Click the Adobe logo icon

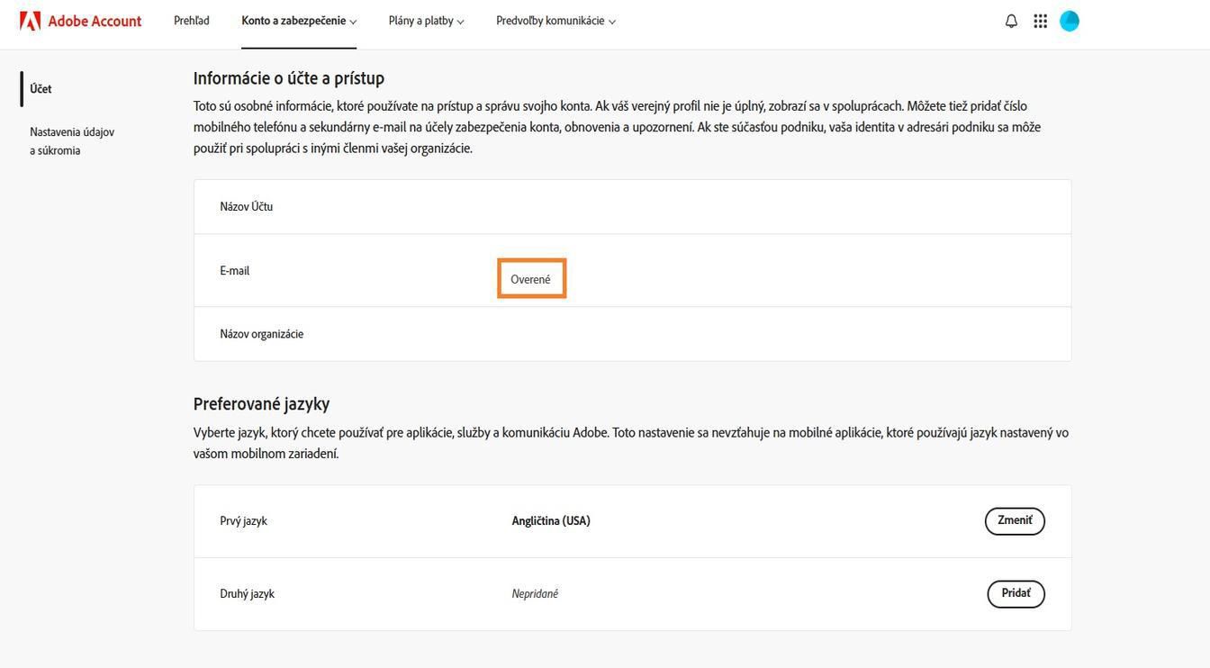click(x=31, y=21)
